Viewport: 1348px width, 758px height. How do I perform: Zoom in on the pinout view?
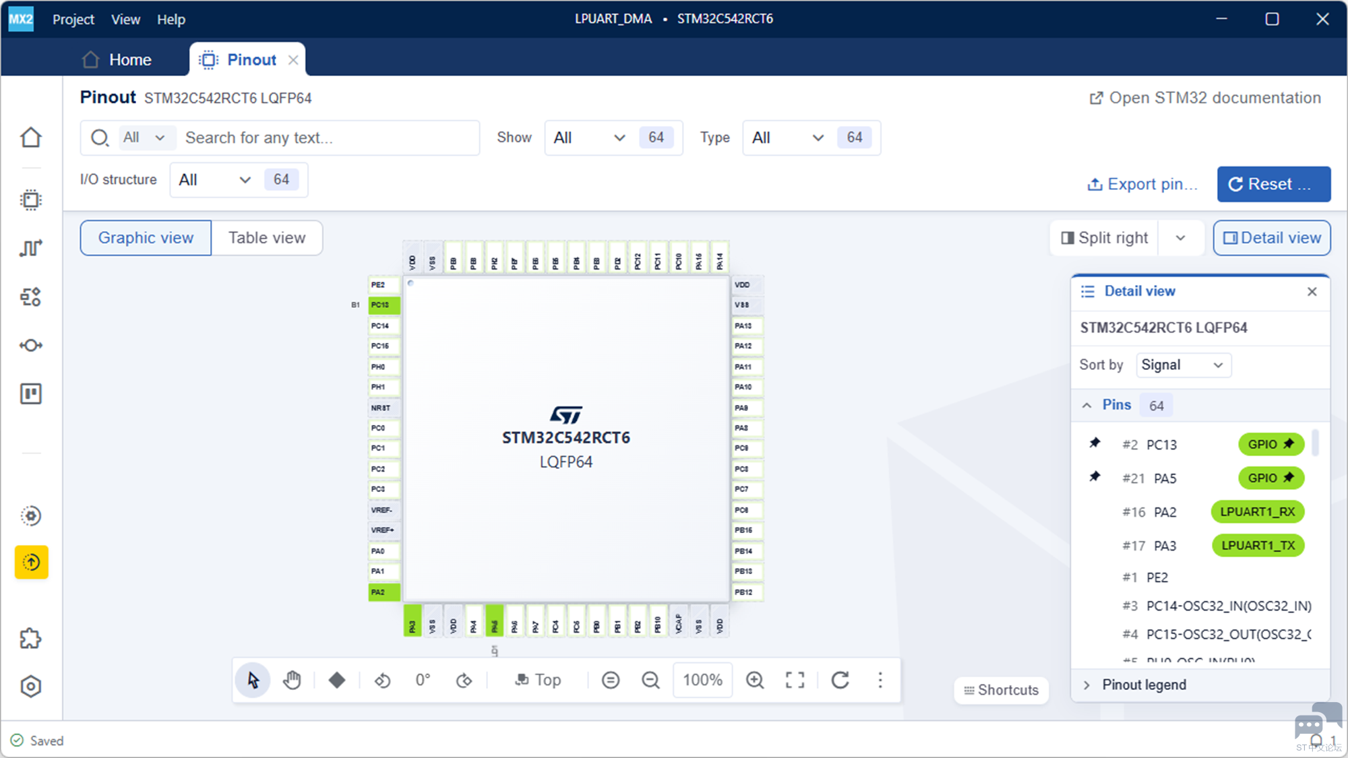point(755,680)
